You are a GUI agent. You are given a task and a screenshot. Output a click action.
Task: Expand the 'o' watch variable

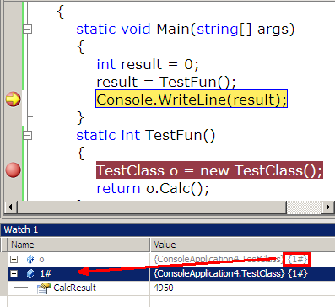click(x=14, y=259)
